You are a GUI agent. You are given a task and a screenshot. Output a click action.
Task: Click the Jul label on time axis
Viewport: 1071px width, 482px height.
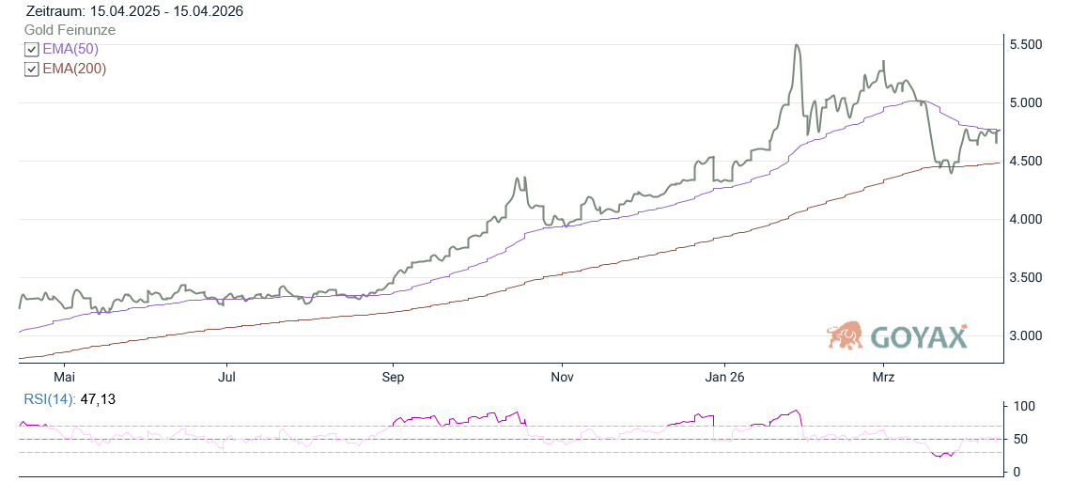pyautogui.click(x=226, y=377)
